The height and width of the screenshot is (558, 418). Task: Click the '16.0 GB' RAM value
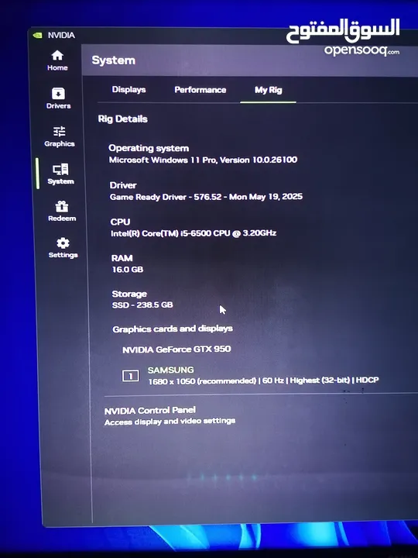(128, 270)
